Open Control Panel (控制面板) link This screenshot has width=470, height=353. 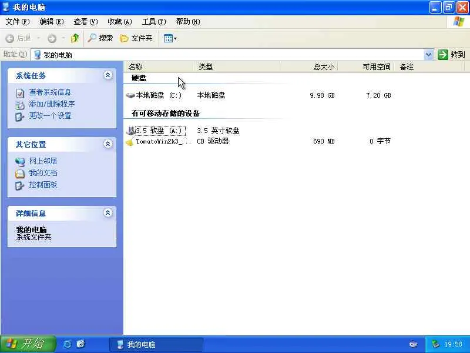43,185
